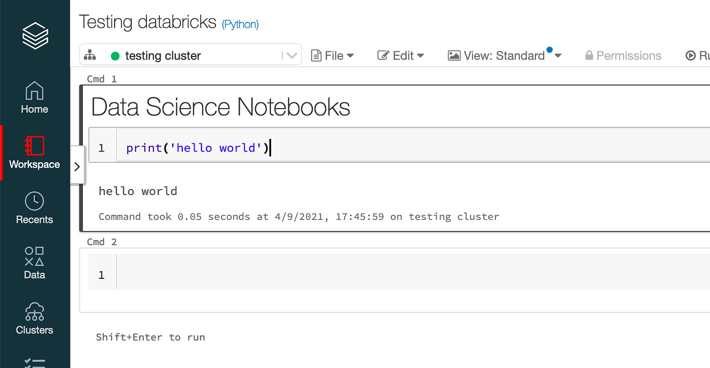Place cursor in the print hello world line
The width and height of the screenshot is (710, 368).
[x=197, y=147]
